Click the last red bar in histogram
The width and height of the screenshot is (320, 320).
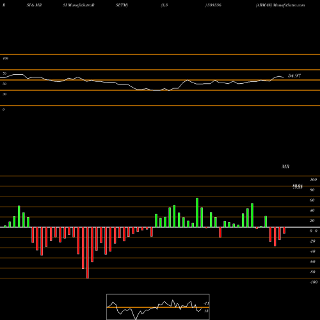(284, 230)
